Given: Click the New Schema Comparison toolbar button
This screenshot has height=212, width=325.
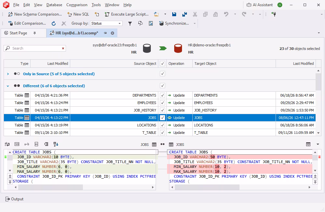Looking at the screenshot, I should coord(35,14).
